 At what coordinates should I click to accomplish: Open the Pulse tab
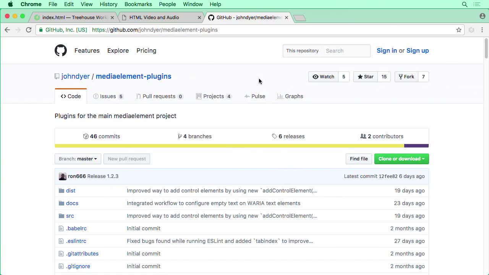(x=255, y=96)
